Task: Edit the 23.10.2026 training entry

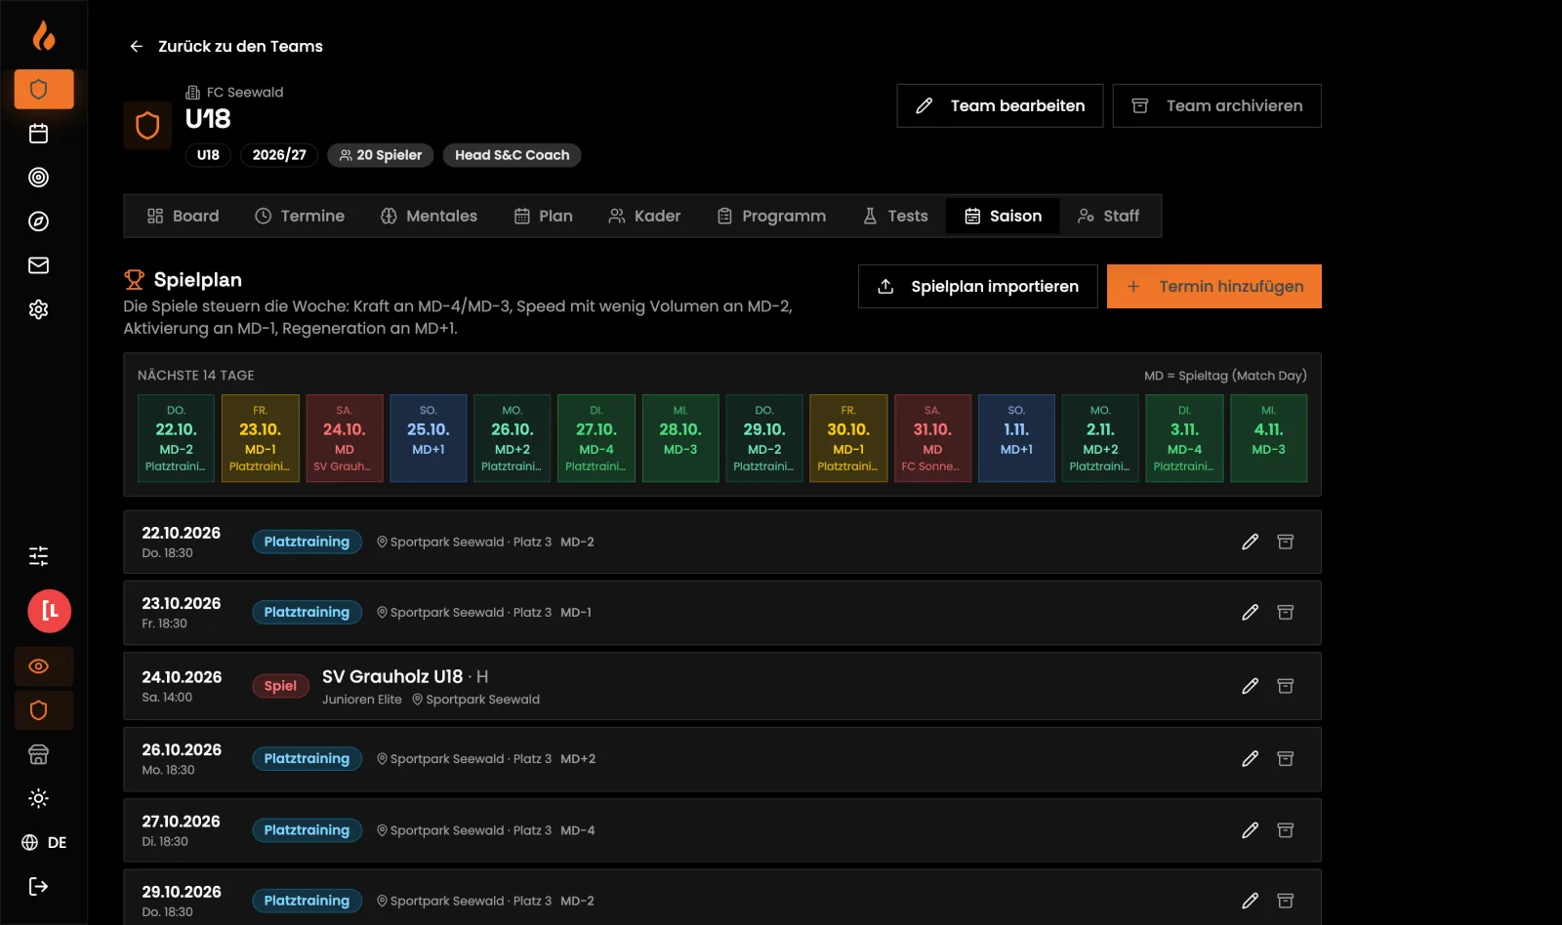Action: pyautogui.click(x=1250, y=612)
